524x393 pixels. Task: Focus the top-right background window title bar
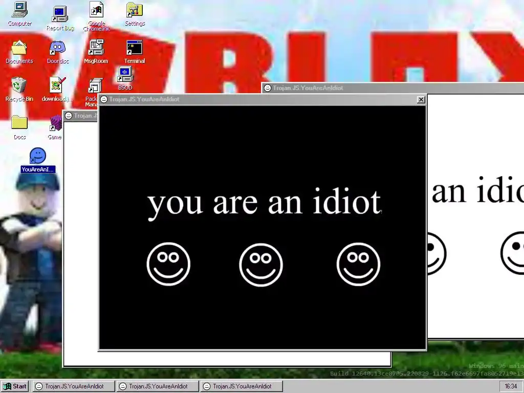392,88
